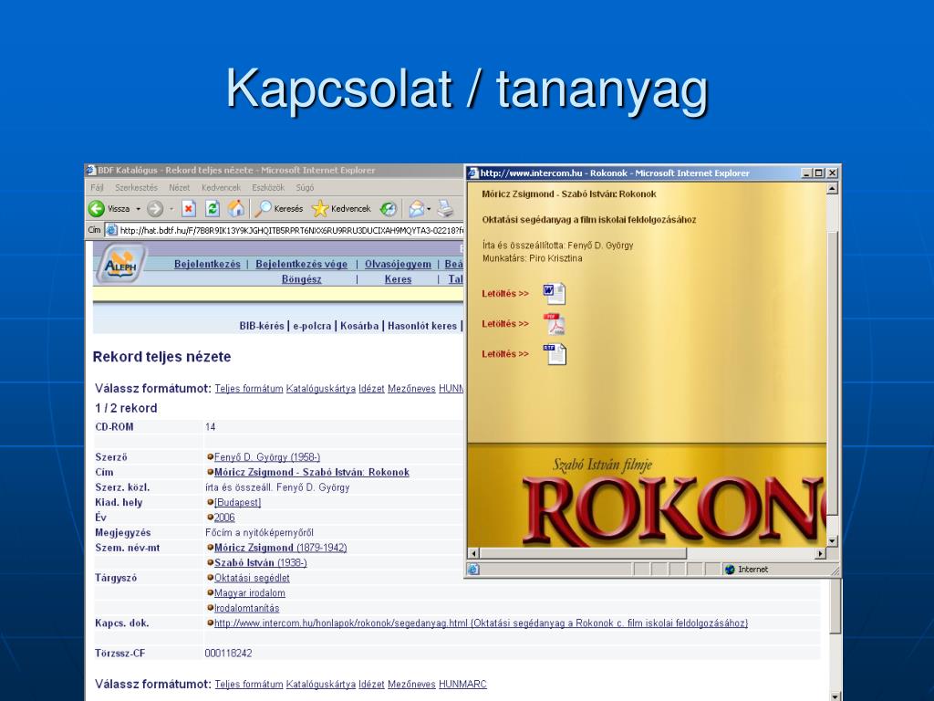Click the Bejelentkezés vége link
The image size is (934, 701).
point(301,264)
